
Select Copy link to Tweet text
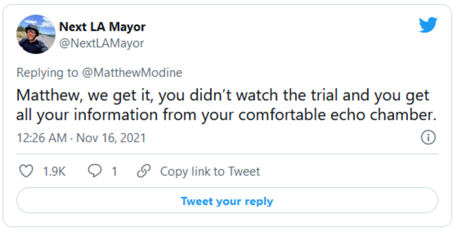[x=210, y=172]
